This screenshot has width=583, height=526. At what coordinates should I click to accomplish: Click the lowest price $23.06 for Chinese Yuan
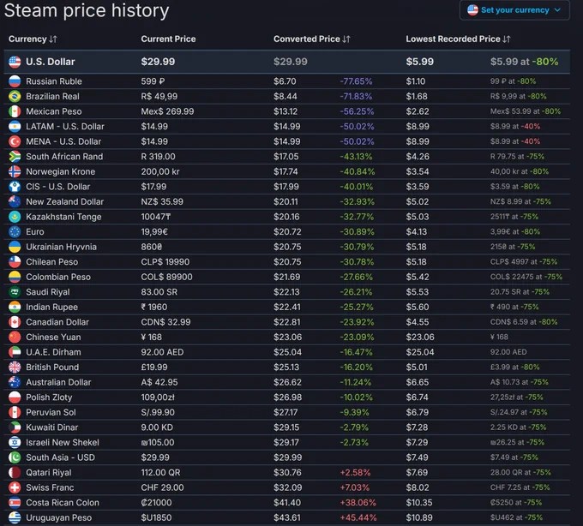(420, 338)
